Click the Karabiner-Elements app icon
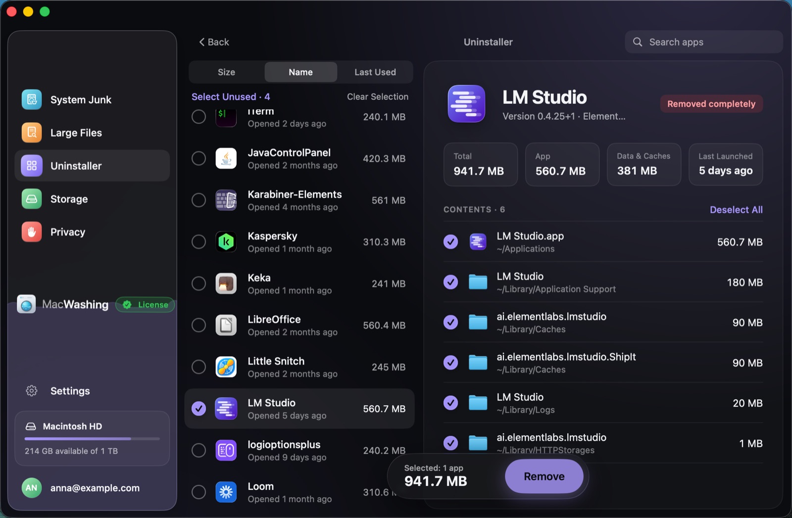The image size is (792, 518). (226, 200)
